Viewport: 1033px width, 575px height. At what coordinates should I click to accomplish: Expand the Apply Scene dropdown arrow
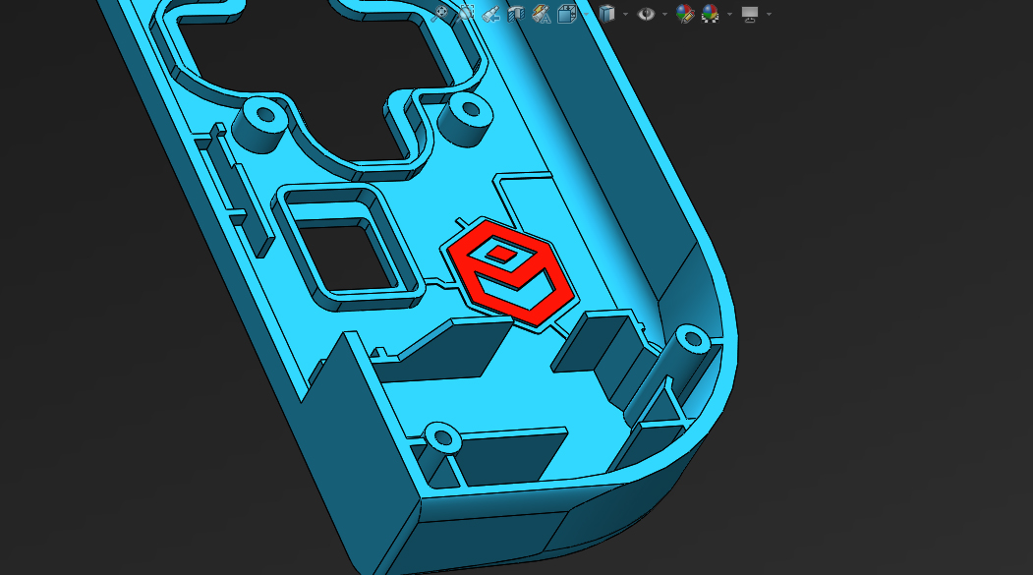(x=729, y=14)
